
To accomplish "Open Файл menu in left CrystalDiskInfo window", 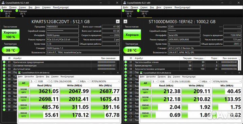I will (x=4, y=7).
